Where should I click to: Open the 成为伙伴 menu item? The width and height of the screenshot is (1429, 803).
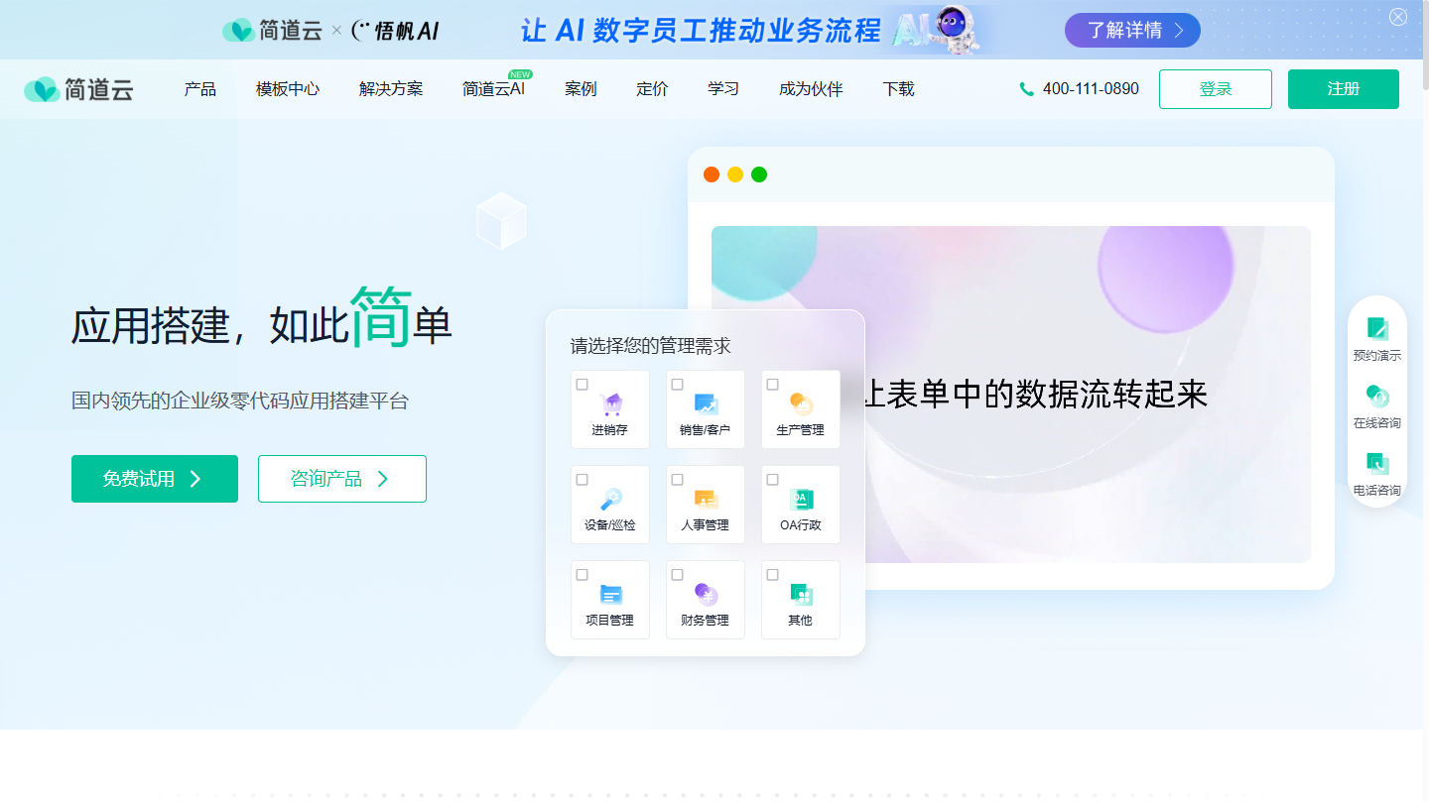pyautogui.click(x=811, y=89)
